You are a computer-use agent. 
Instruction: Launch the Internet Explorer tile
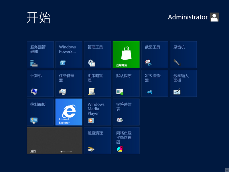coord(69,112)
